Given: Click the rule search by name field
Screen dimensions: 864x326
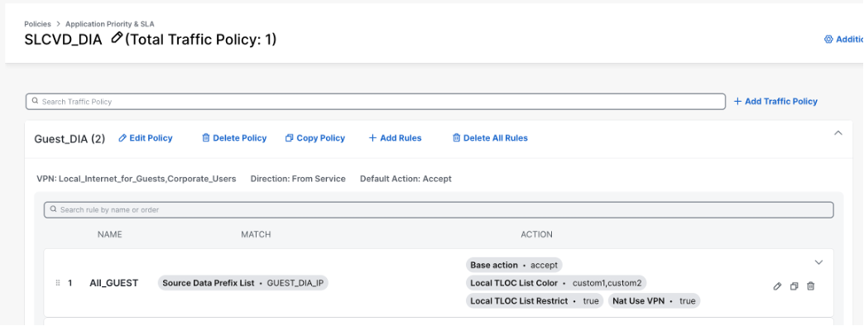Looking at the screenshot, I should (x=439, y=210).
